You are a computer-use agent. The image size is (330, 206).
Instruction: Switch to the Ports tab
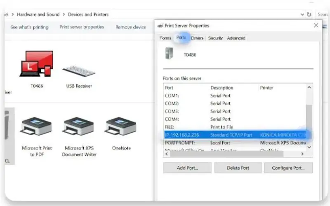(181, 37)
